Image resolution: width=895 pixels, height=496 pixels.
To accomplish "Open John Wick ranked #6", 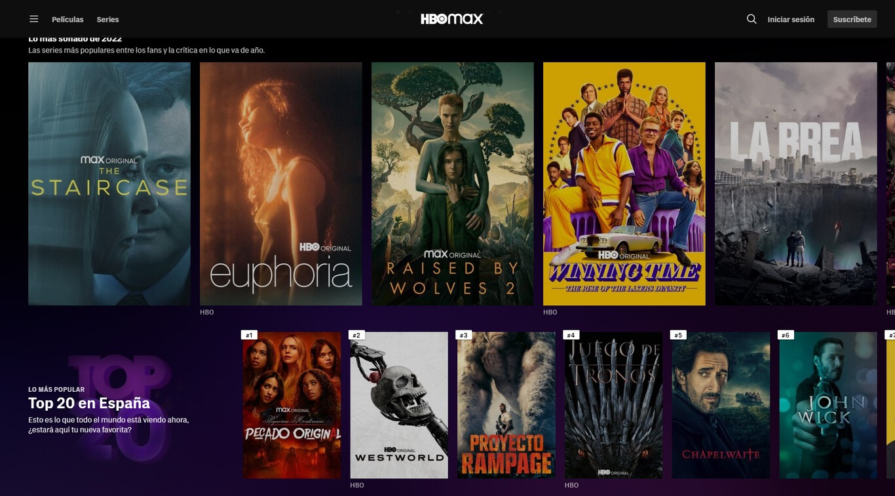I will (828, 404).
